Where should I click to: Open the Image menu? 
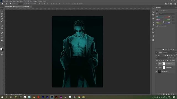coord(11,1)
